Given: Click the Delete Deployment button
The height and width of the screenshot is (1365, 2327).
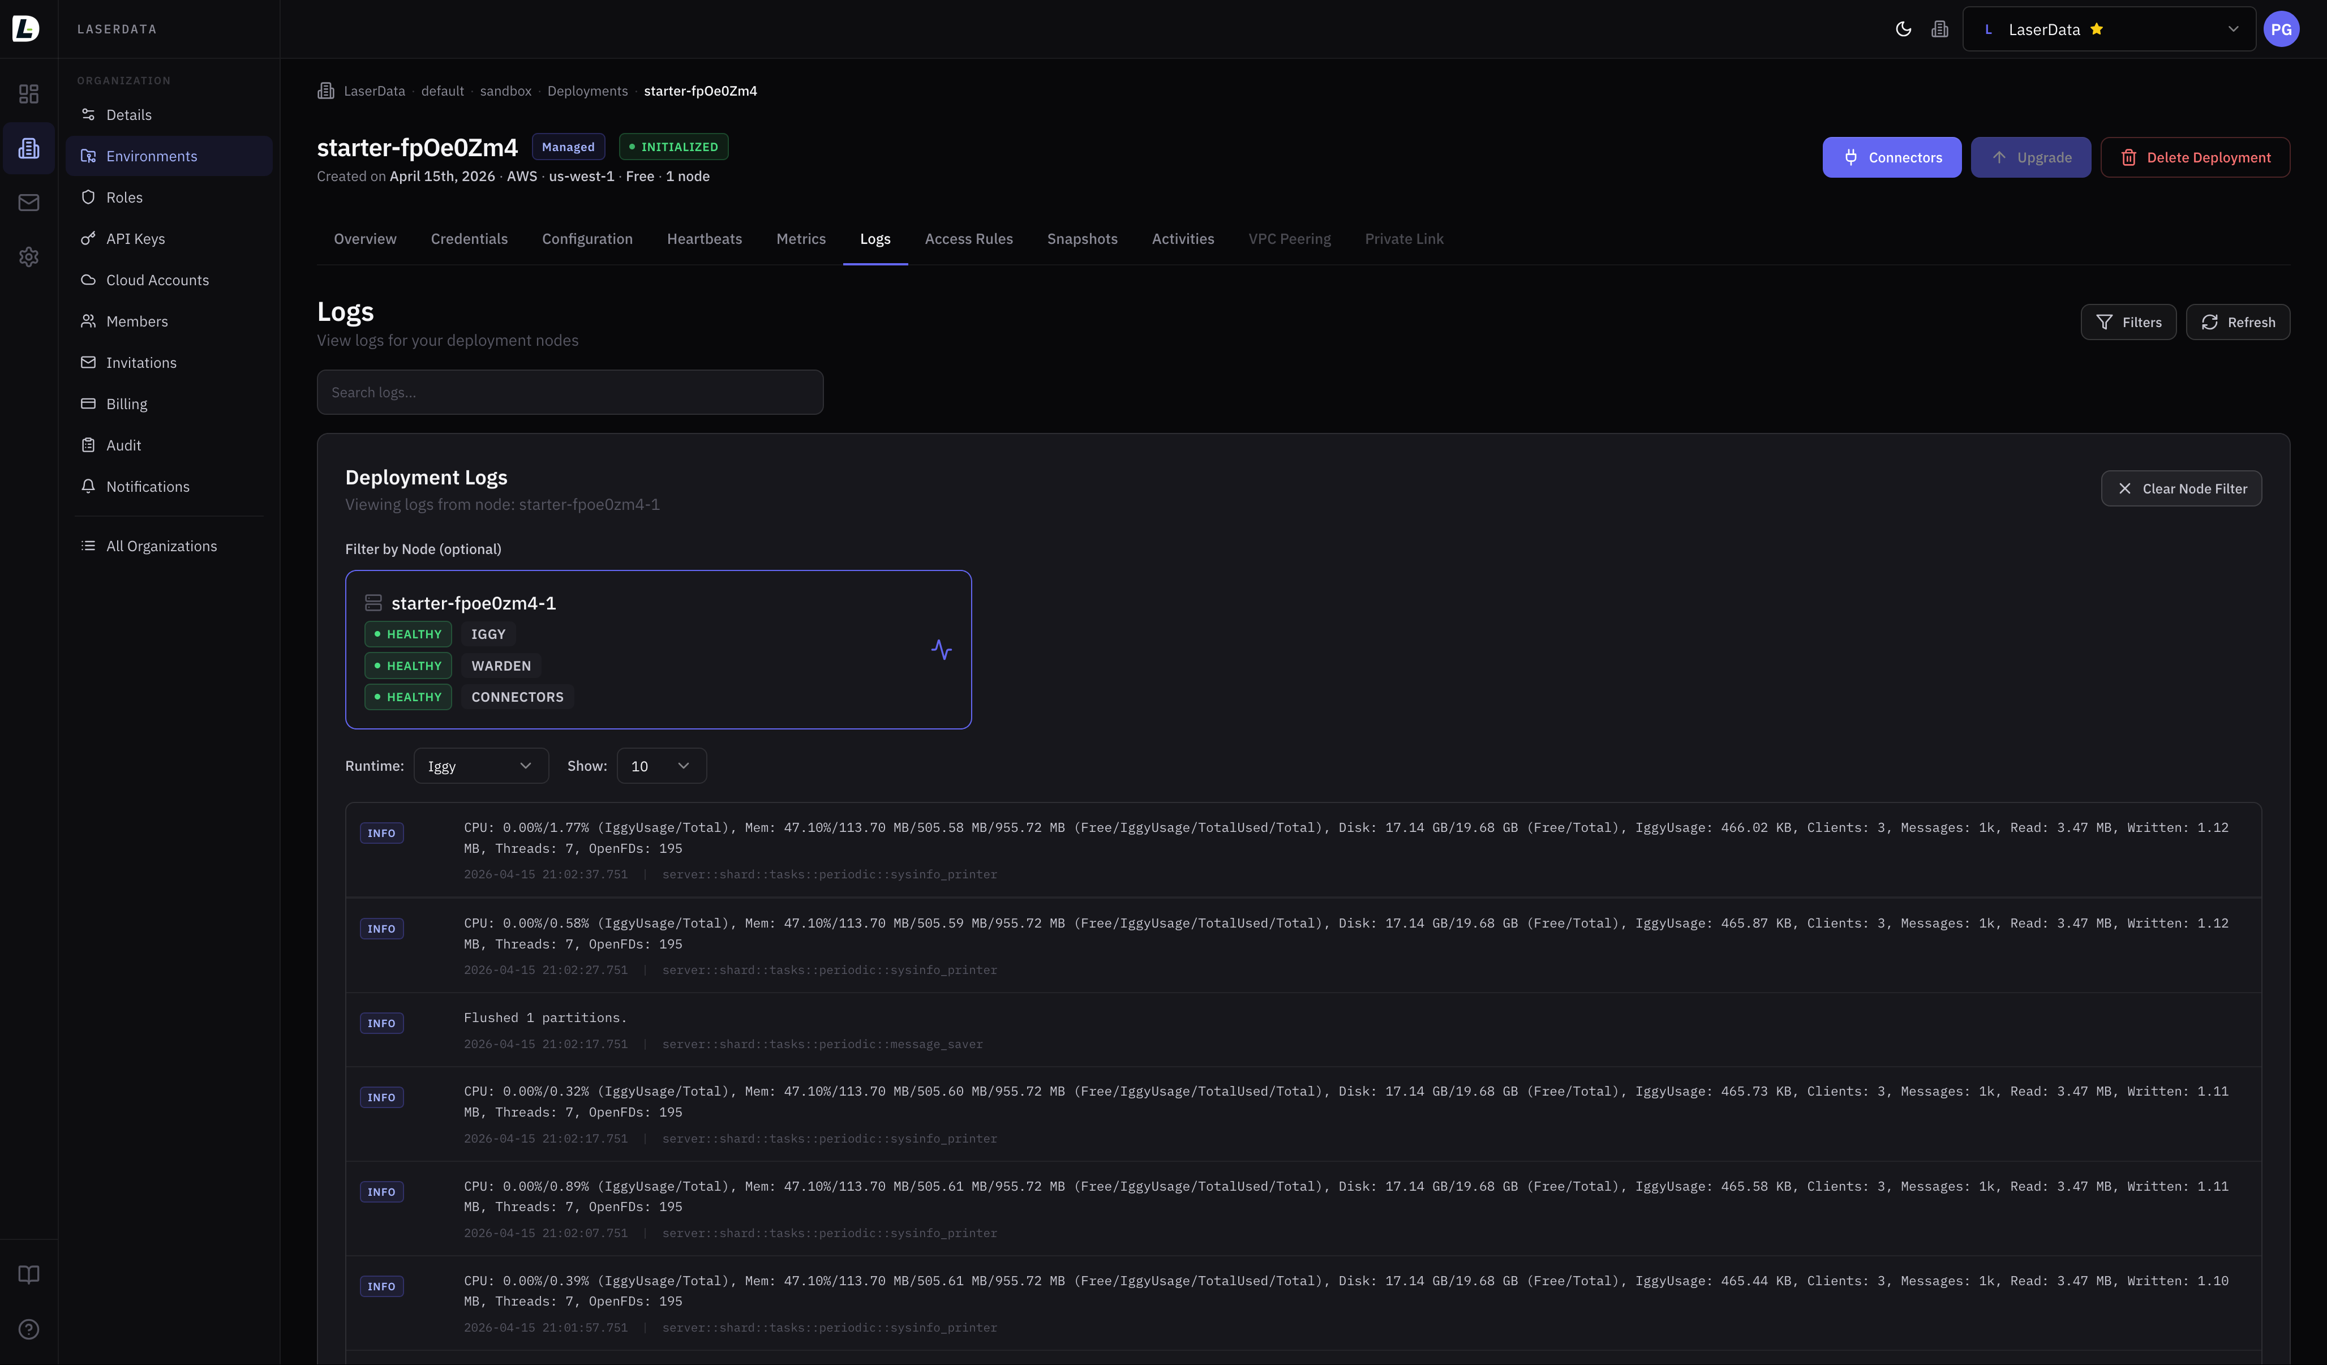Looking at the screenshot, I should 2196,157.
